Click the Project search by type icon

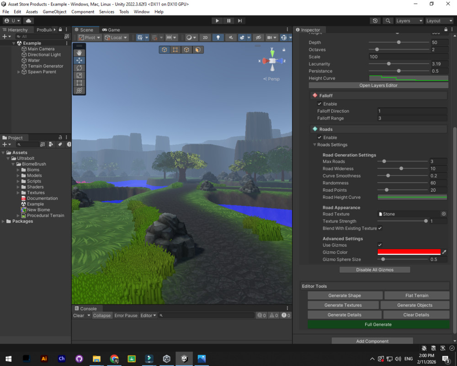click(51, 144)
